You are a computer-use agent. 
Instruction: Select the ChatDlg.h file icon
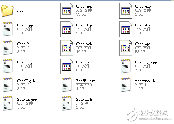[7, 85]
